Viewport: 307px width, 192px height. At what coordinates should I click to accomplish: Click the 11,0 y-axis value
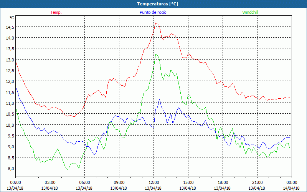click(10, 103)
